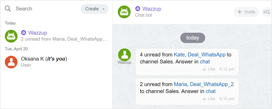Click Oksana K's red user avatar
Screen dimensions: 272x109
click(11, 62)
